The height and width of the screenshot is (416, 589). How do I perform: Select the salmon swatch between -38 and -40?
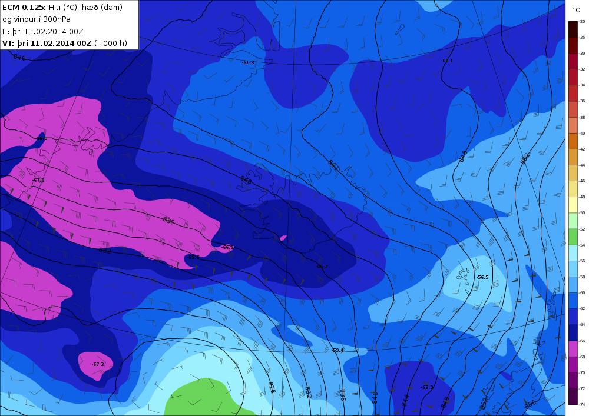point(573,125)
